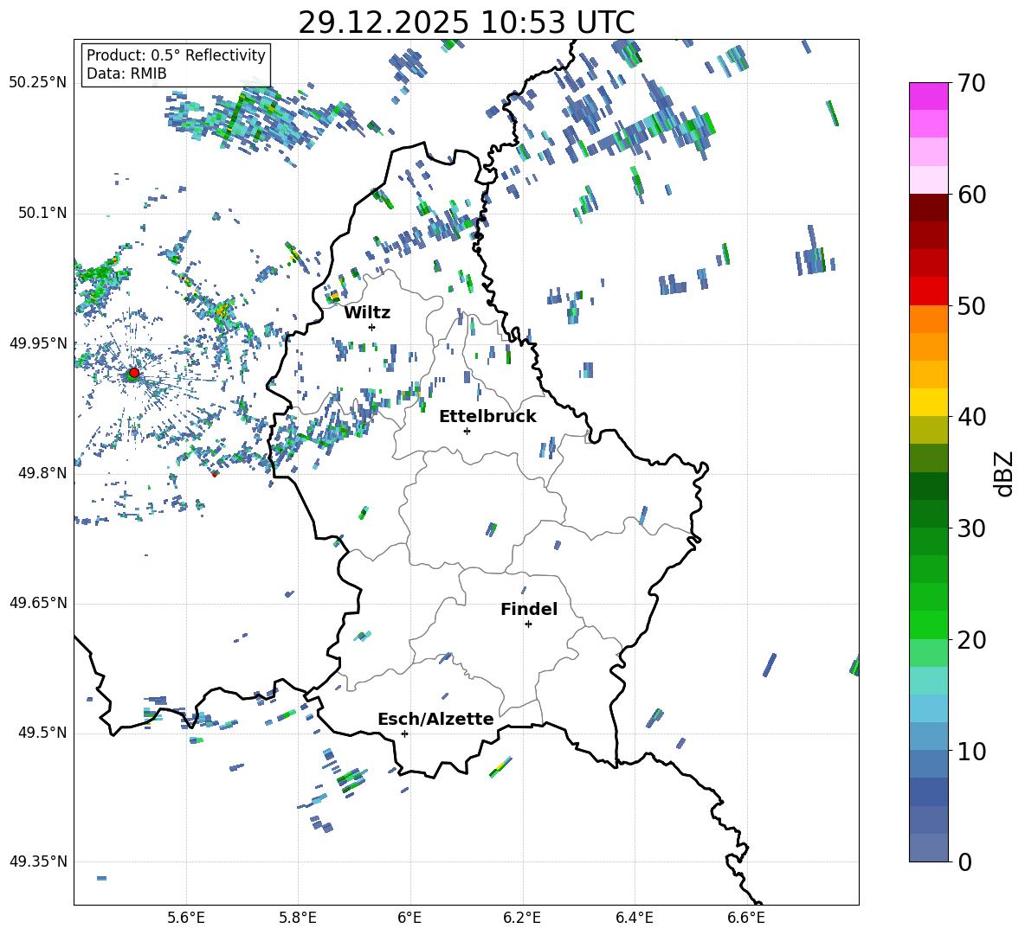Select the Findel city label
The height and width of the screenshot is (935, 1025).
[528, 609]
